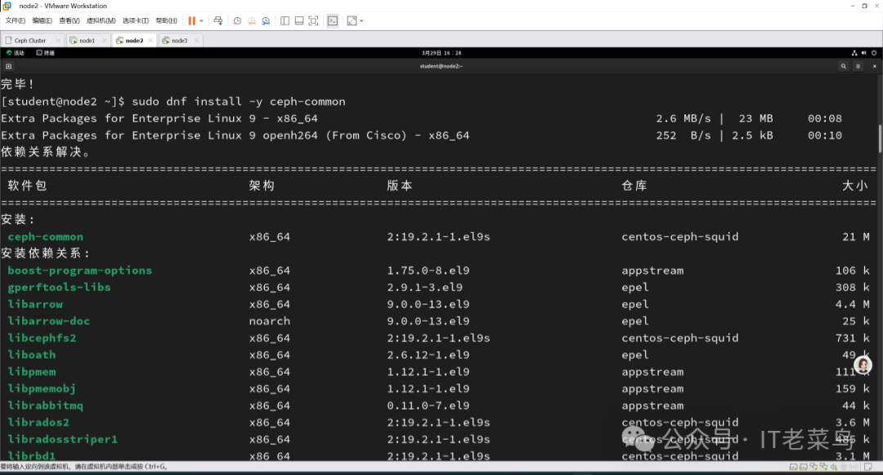The image size is (883, 475).
Task: Click the 终端 app menu in the top bar
Action: click(46, 53)
